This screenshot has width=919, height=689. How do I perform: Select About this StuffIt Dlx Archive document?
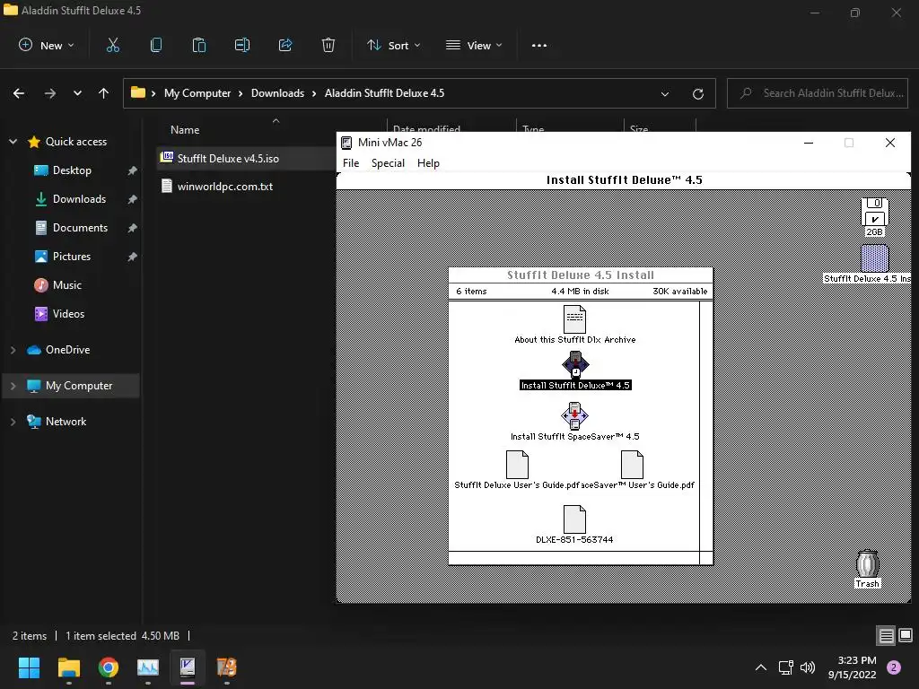click(x=575, y=319)
